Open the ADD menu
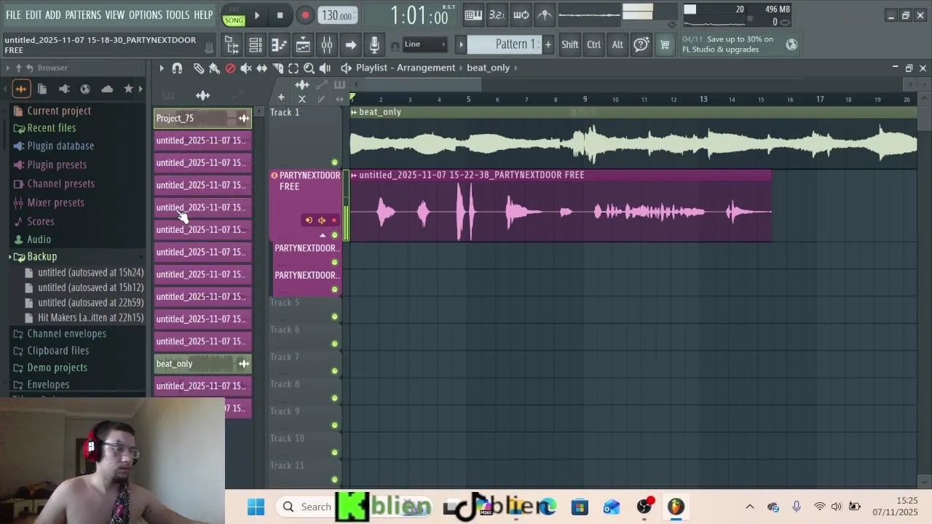Screen dimensions: 932x524 [x=53, y=15]
